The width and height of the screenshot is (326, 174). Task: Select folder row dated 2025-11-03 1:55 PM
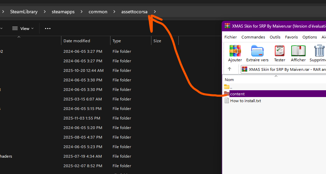89,118
